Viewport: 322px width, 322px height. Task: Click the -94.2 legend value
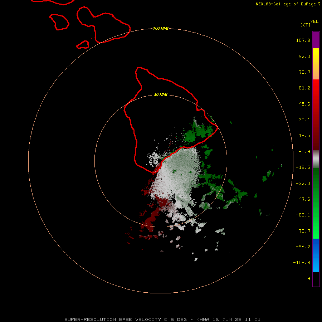(x=303, y=247)
